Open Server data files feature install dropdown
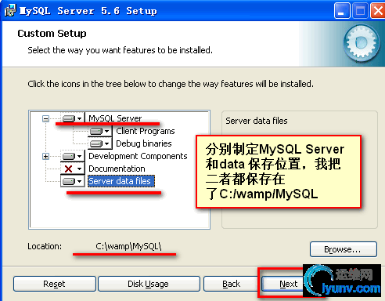The width and height of the screenshot is (385, 301). [x=73, y=181]
